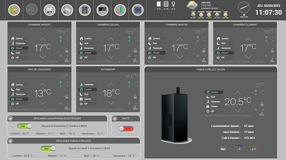Toggle the Reglages Poele a Pellets ON switch

(48, 149)
